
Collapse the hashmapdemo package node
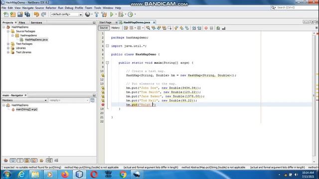tap(12, 35)
